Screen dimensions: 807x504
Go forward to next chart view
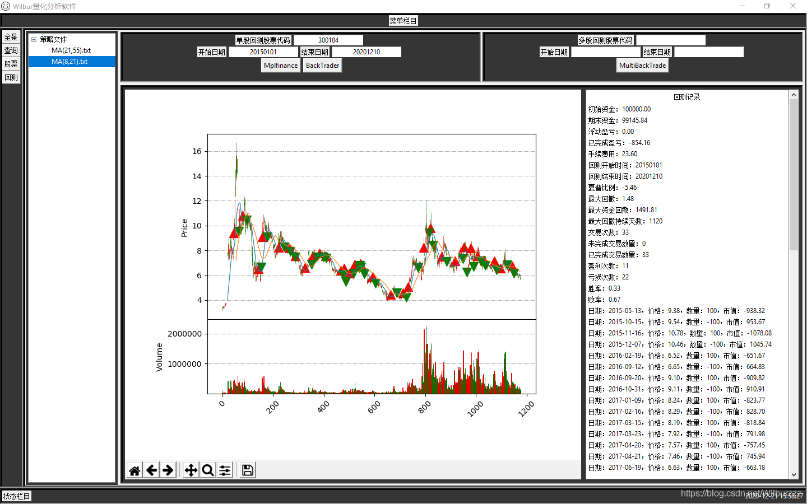168,470
